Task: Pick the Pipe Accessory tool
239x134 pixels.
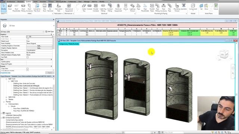Action: pyautogui.click(x=164, y=7)
